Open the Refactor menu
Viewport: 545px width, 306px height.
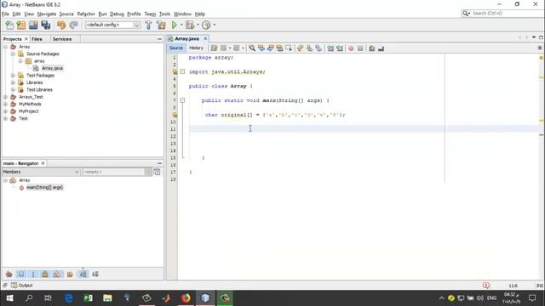click(x=86, y=14)
